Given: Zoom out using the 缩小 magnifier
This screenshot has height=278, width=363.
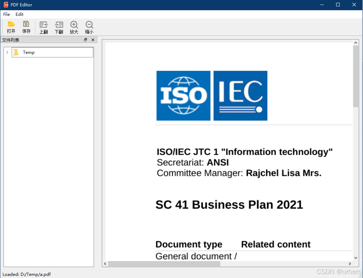Looking at the screenshot, I should point(89,27).
